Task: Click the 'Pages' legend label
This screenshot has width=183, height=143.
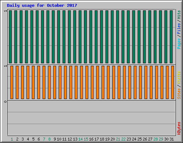Action: click(x=179, y=44)
